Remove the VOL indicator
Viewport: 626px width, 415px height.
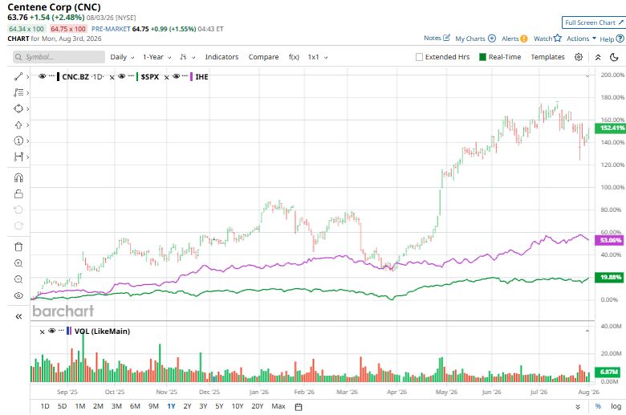point(42,332)
